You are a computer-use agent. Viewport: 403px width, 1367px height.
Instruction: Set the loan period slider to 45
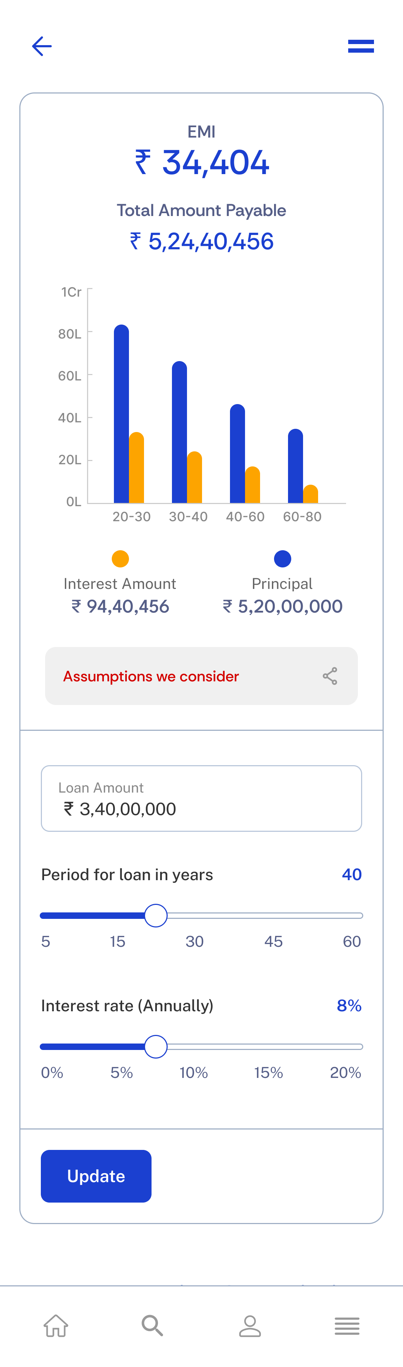point(274,915)
